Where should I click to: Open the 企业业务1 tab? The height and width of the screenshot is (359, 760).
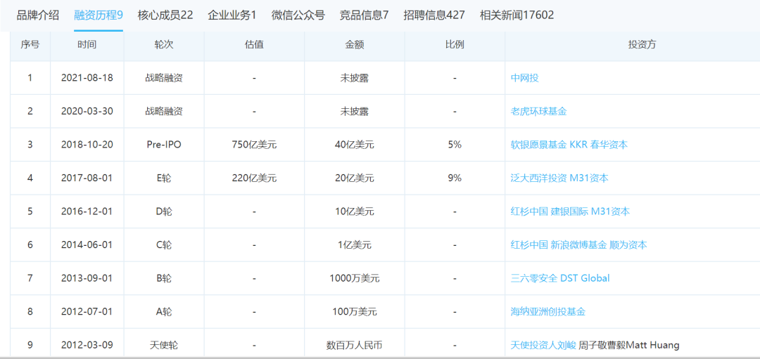232,15
